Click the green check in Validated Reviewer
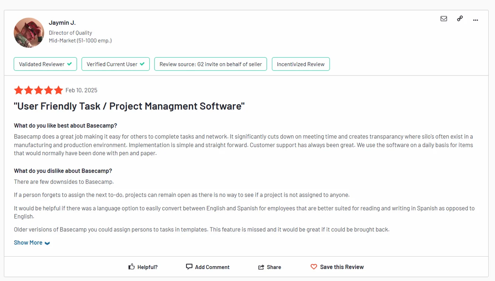The width and height of the screenshot is (495, 281). [x=69, y=64]
